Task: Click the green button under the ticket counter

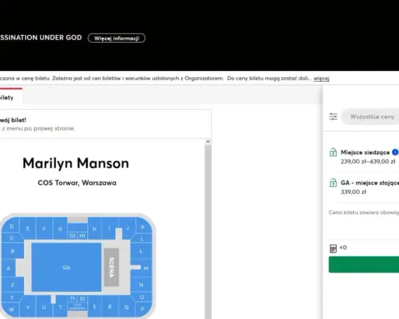Action: click(364, 265)
